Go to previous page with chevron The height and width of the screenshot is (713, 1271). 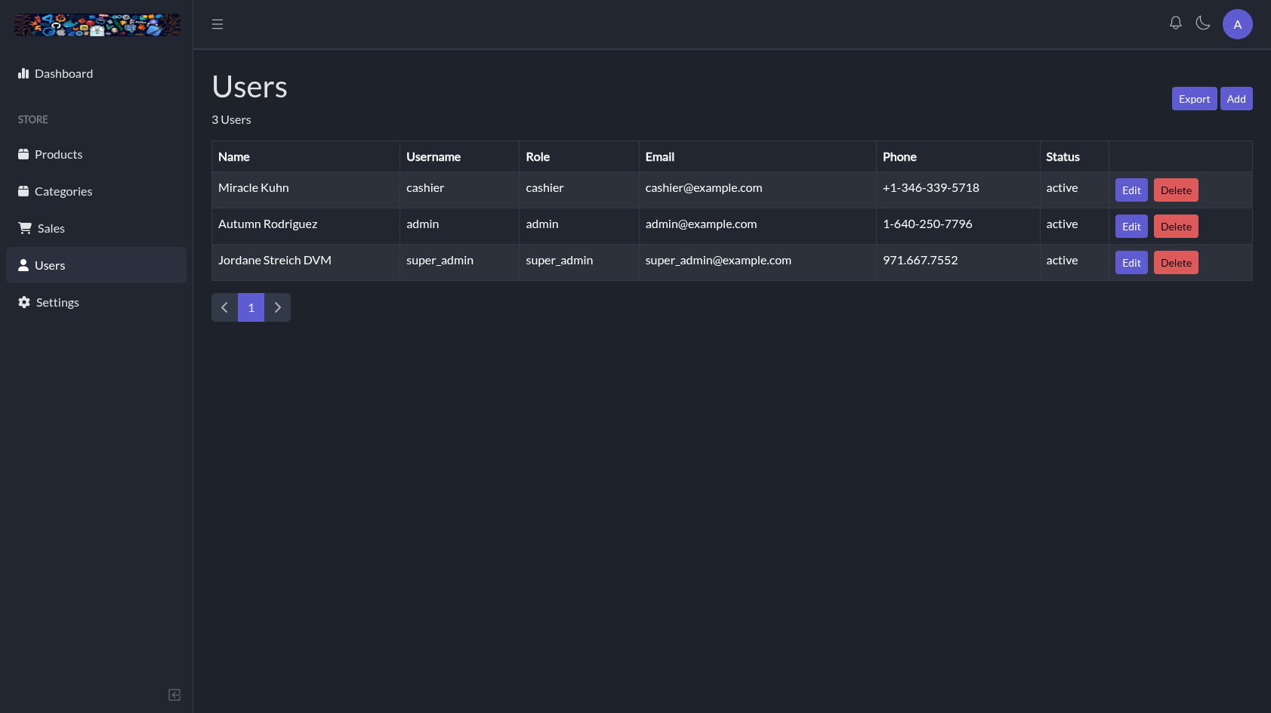224,307
